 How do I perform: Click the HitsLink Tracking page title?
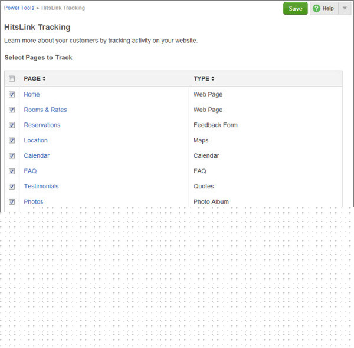(x=37, y=27)
